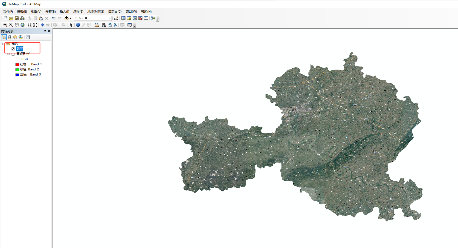Activate the Identify info tool

[78, 25]
